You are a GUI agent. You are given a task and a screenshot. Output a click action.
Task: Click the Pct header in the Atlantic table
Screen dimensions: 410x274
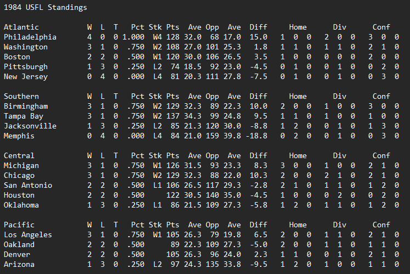tap(137, 27)
